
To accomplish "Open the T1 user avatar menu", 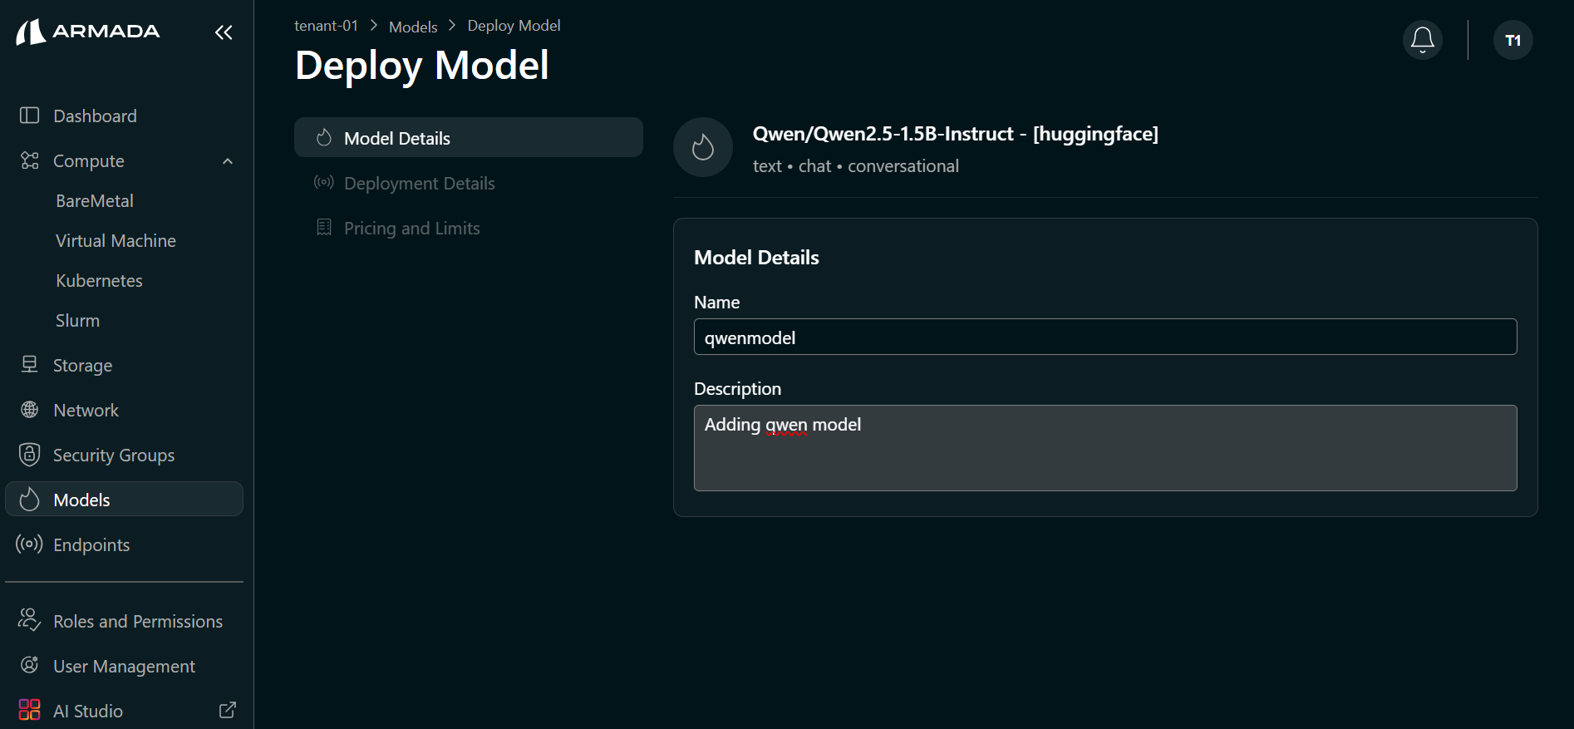I will tap(1513, 40).
